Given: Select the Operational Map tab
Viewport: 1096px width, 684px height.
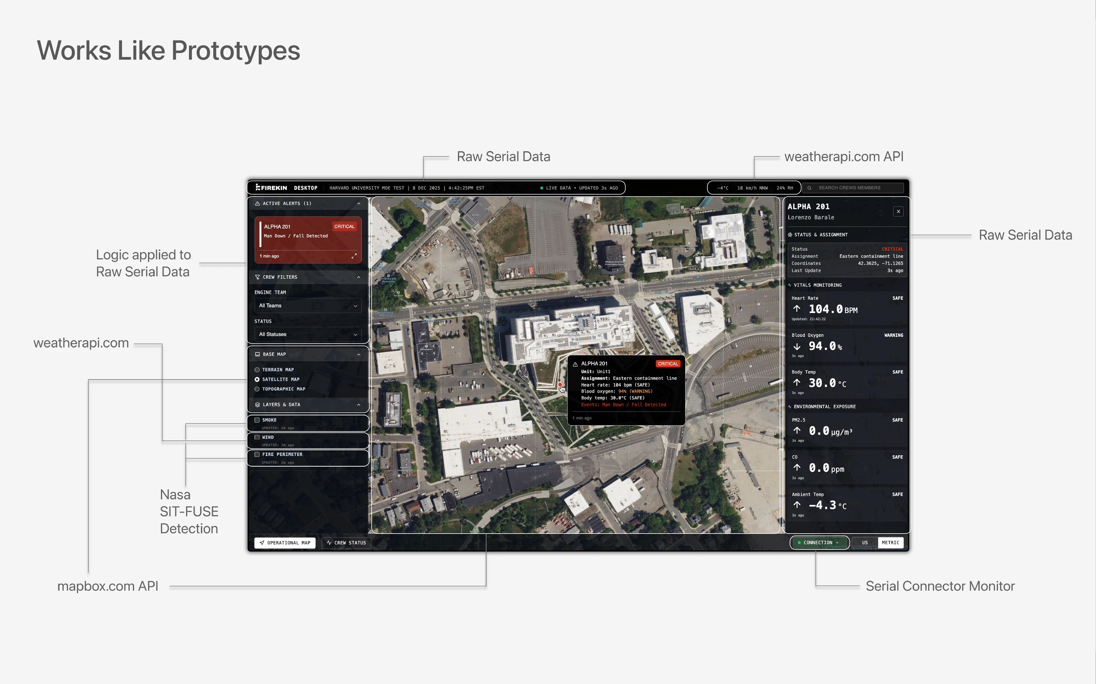Looking at the screenshot, I should click(285, 543).
